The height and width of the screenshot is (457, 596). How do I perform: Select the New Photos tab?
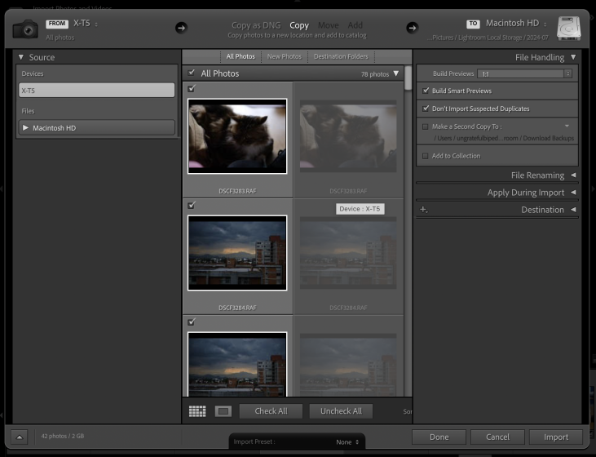(x=285, y=56)
